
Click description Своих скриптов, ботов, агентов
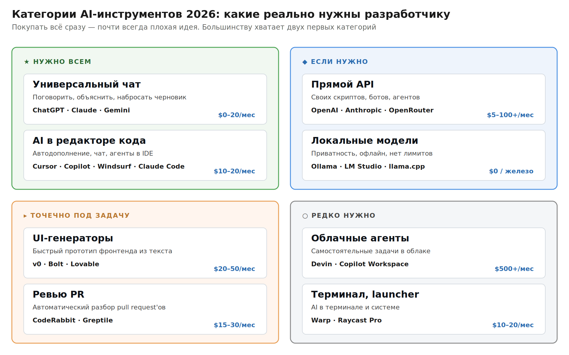(365, 97)
